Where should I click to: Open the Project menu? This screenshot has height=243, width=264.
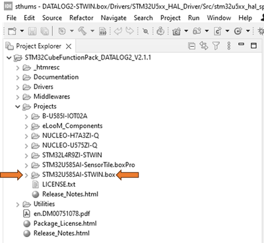[170, 18]
